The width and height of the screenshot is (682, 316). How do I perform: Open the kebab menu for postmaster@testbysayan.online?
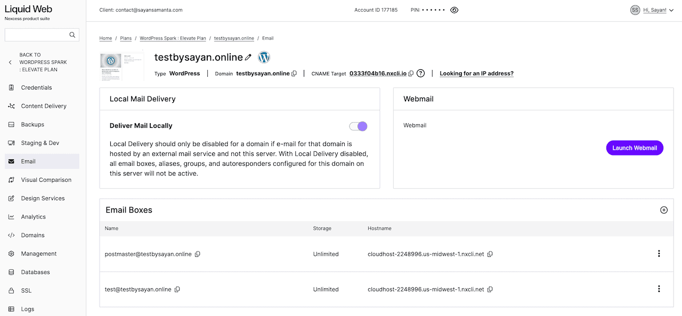[659, 254]
